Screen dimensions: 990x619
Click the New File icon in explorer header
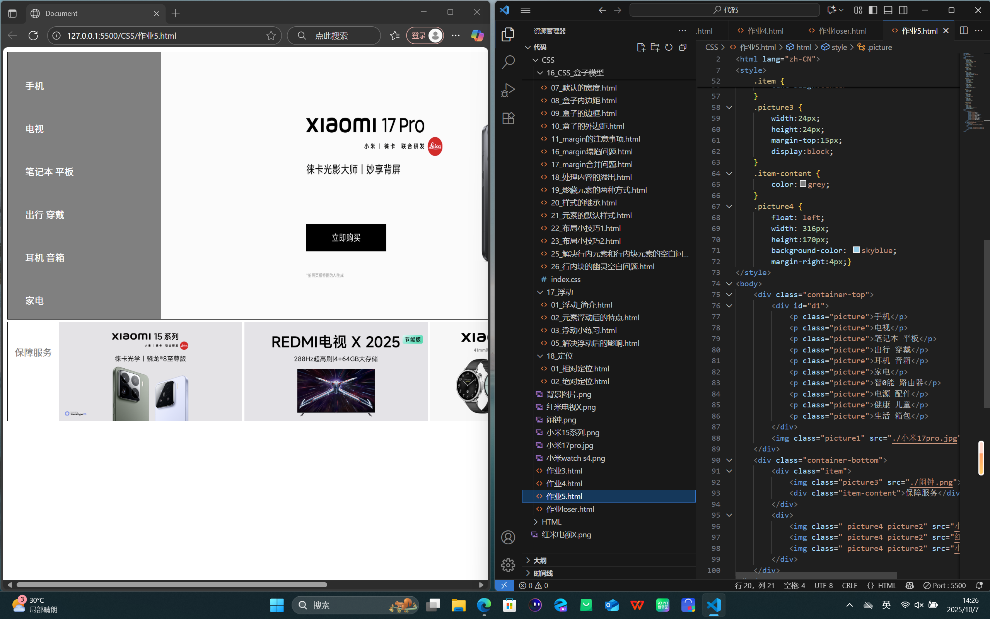tap(641, 48)
